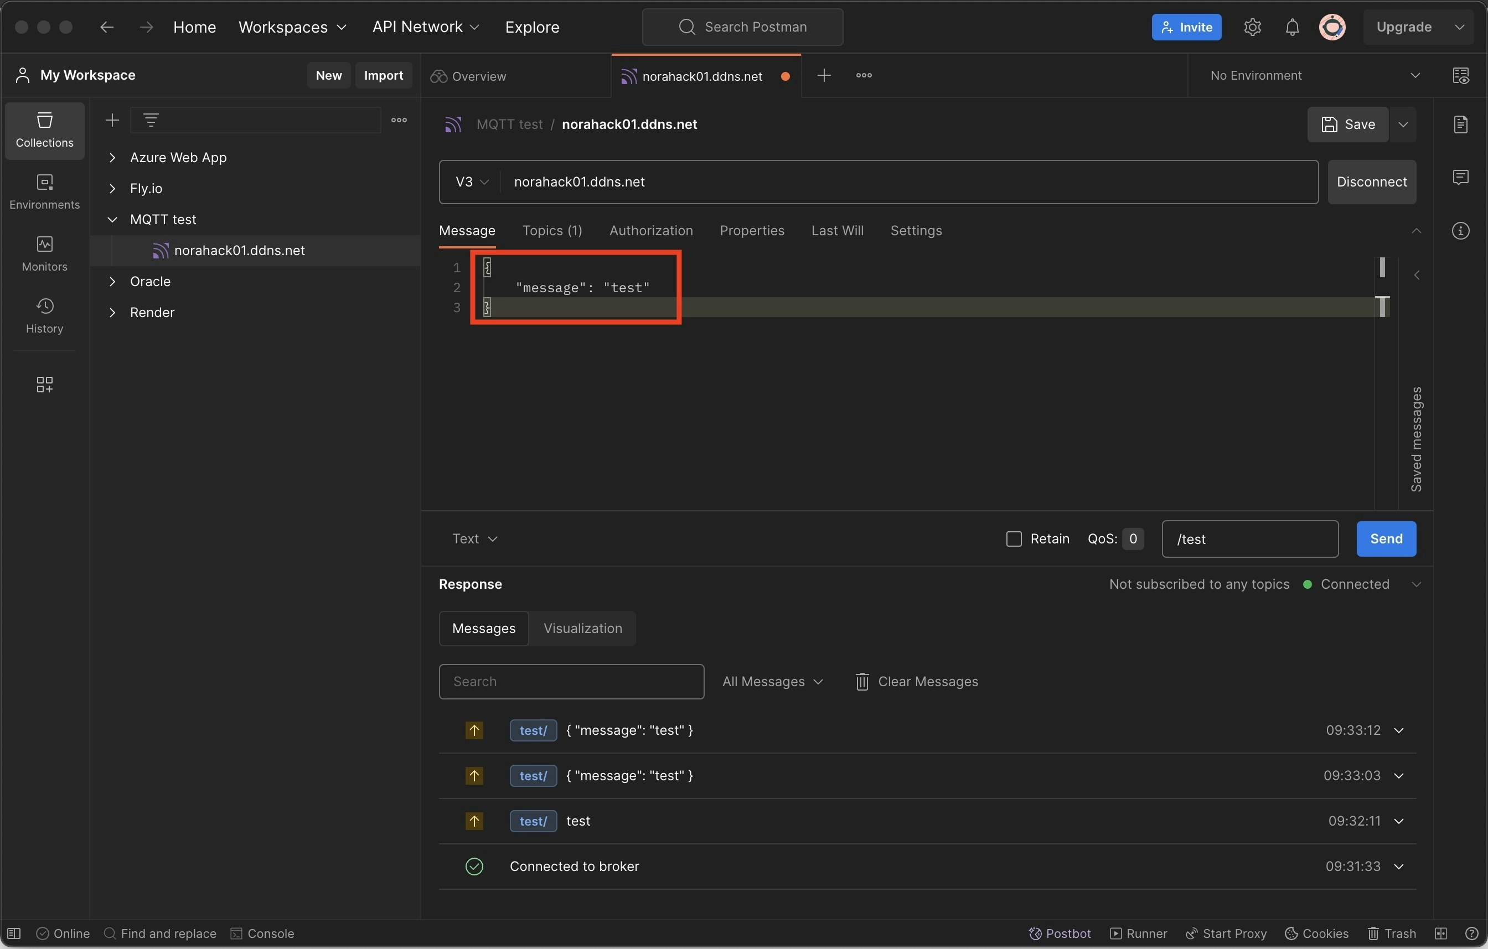This screenshot has height=949, width=1488.
Task: Click the /test topic input field
Action: point(1249,539)
